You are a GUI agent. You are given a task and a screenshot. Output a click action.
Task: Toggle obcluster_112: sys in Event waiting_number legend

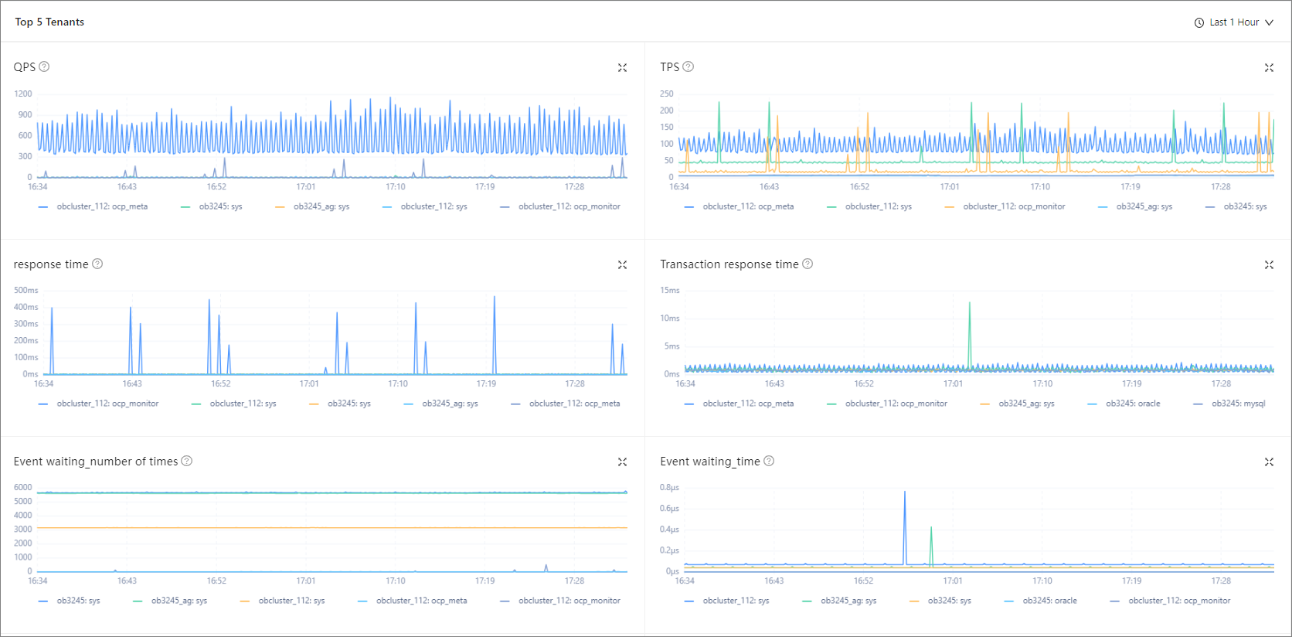tap(291, 601)
